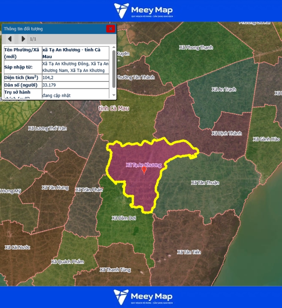Viewport: 282px width, 308px height.
Task: Click on the Xã Tân Tiến area
Action: [x=189, y=252]
